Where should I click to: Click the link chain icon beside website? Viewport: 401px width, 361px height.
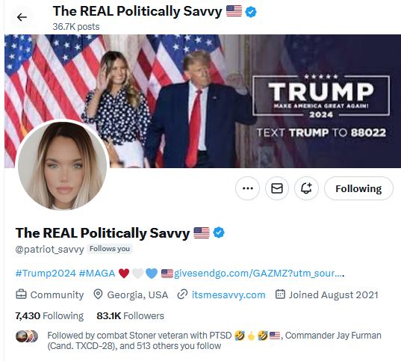182,294
